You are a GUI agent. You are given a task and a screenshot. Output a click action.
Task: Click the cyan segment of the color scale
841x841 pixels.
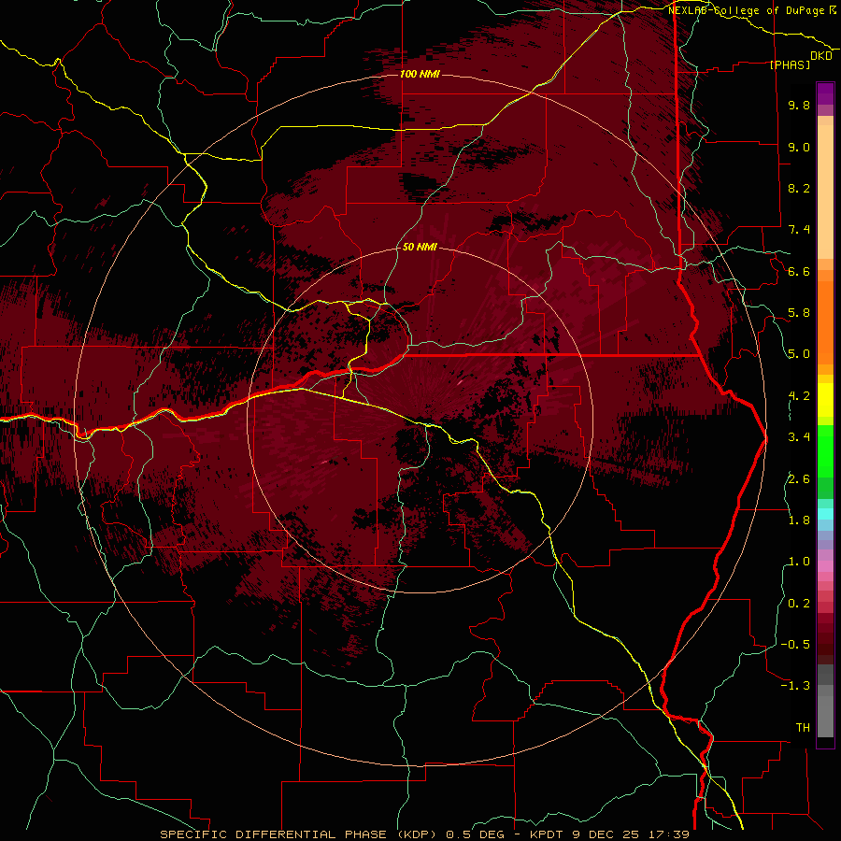tap(825, 513)
